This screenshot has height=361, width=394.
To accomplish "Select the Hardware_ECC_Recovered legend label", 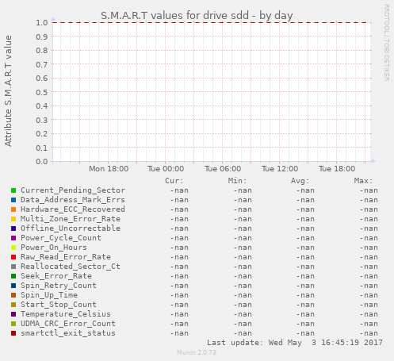I will (x=73, y=209).
